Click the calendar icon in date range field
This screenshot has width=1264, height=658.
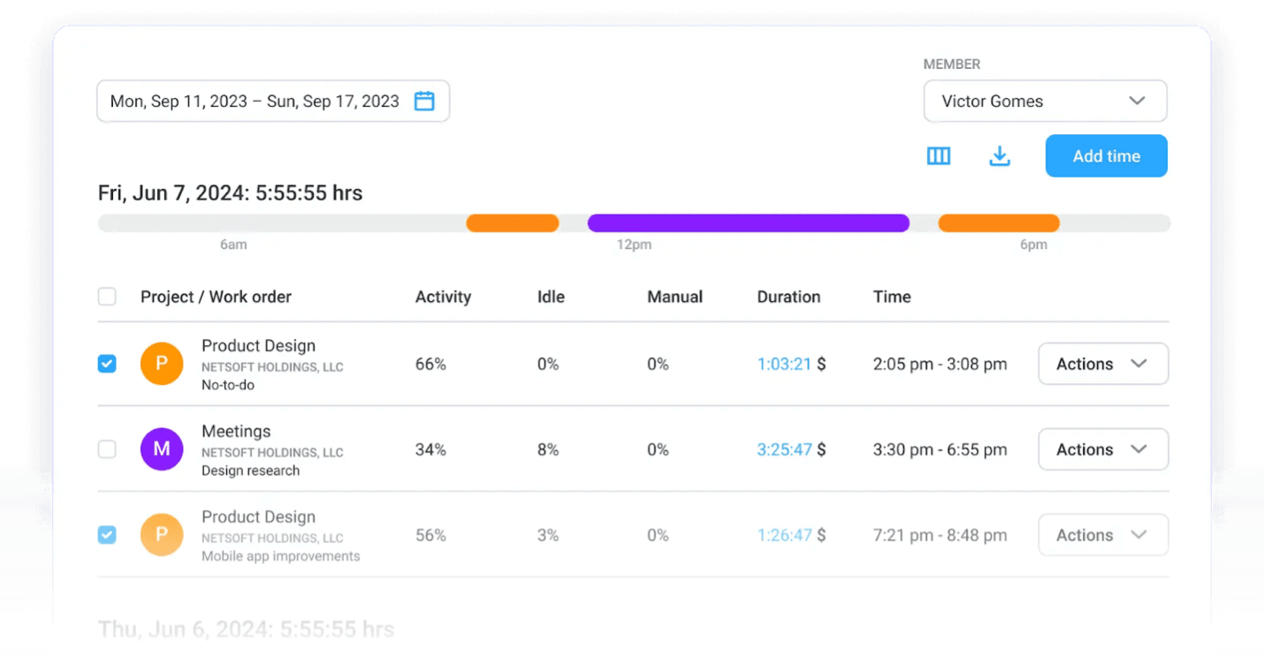(424, 102)
